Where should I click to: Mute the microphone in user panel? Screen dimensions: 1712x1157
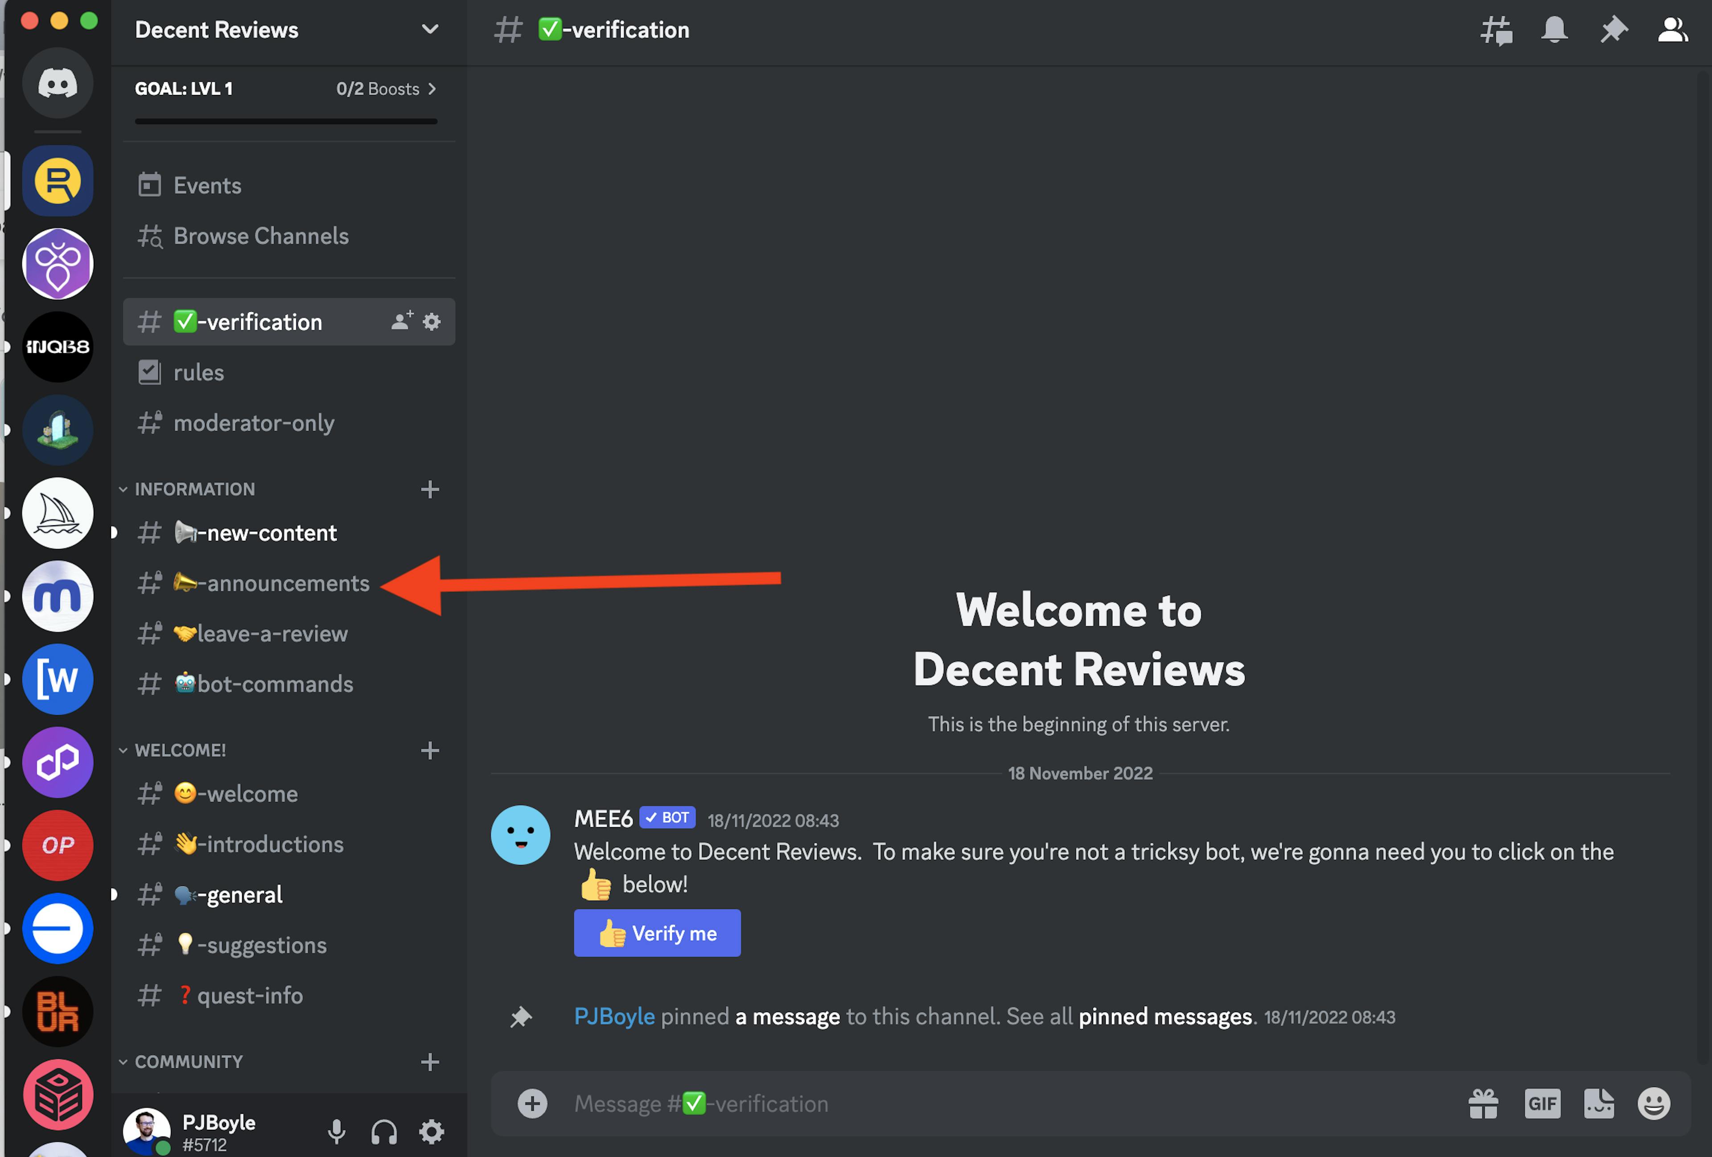tap(336, 1131)
